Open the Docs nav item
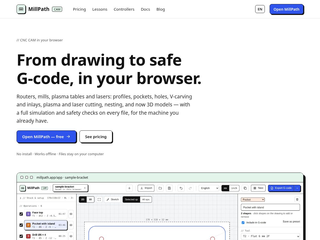 coord(145,9)
